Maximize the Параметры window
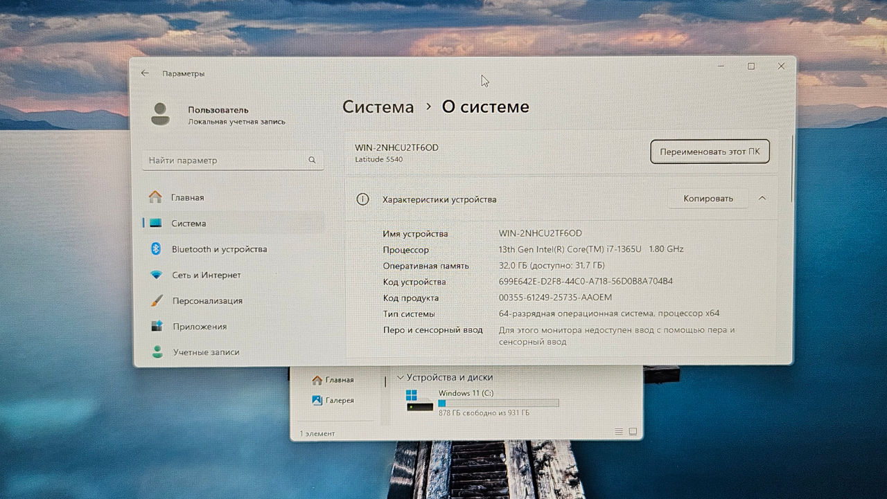887x499 pixels. [x=751, y=66]
